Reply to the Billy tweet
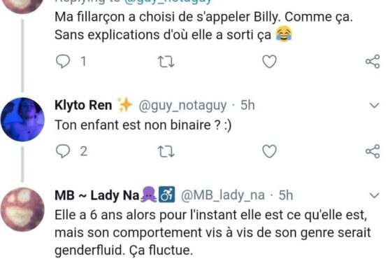Screen dimensions: 388x259 [x=63, y=62]
